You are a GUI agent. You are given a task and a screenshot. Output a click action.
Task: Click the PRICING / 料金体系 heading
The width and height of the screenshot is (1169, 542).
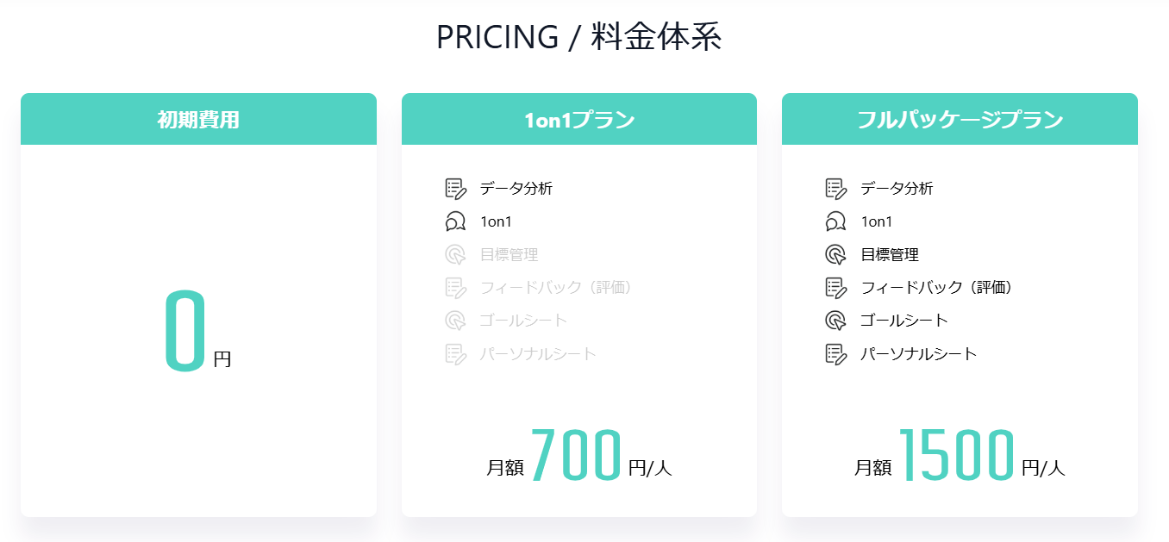click(580, 37)
